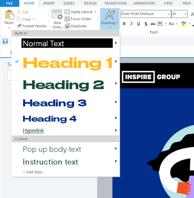Expand the Pop up body text submenu arrow

(116, 149)
